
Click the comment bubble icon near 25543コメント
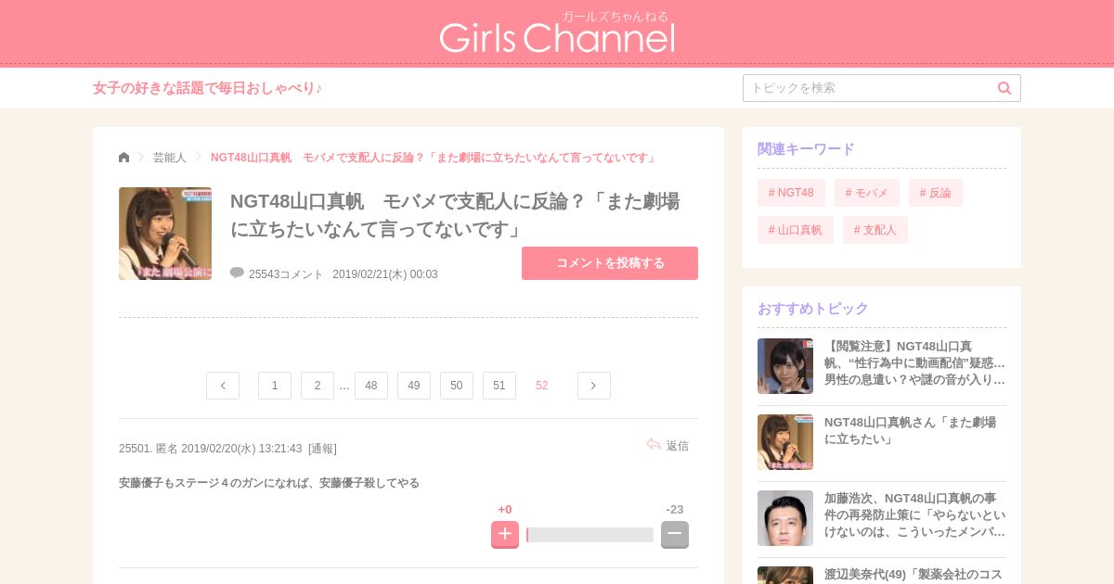coord(237,273)
